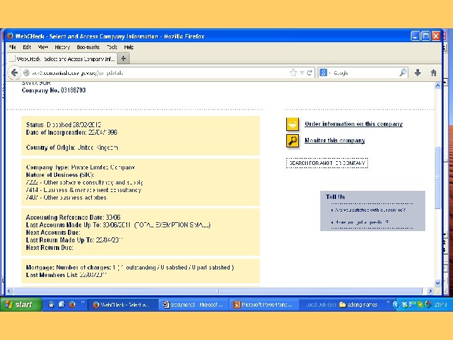Open a new tab with plus button
The image size is (453, 340).
click(123, 59)
